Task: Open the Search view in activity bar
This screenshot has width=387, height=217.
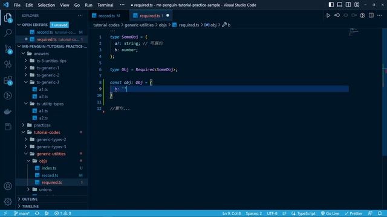Action: click(x=8, y=33)
